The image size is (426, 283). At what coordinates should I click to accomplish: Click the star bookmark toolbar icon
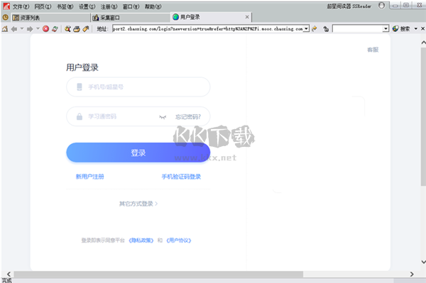[67, 29]
